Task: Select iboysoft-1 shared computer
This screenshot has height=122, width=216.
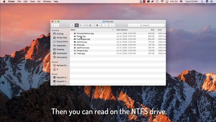Action: pyautogui.click(x=60, y=81)
